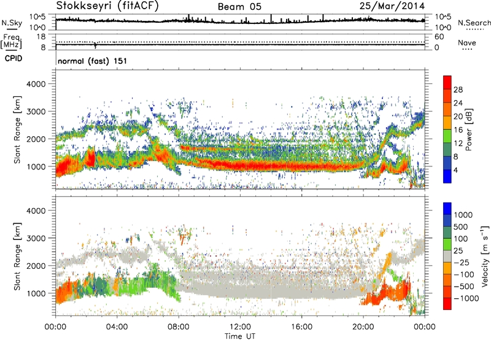
Task: Click the '4000' range tick of the Power panel
Action: [x=36, y=84]
